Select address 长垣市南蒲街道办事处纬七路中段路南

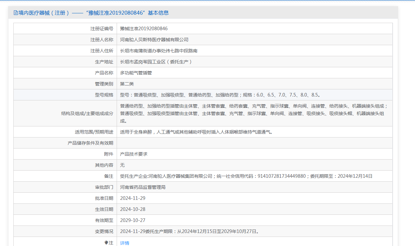(x=159, y=51)
